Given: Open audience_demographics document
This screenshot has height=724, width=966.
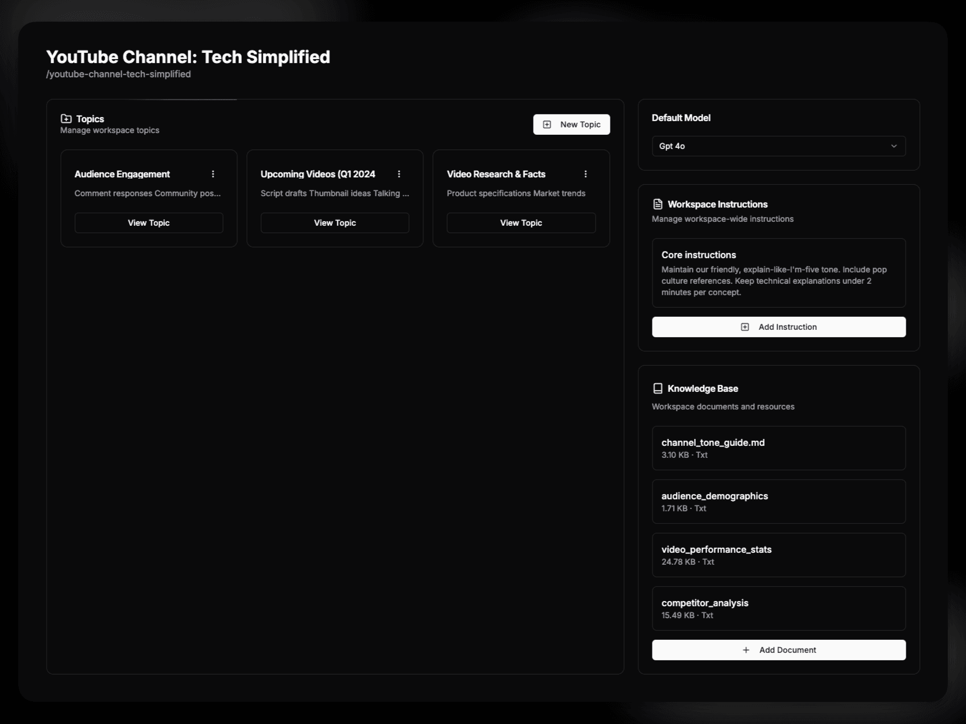Looking at the screenshot, I should (778, 502).
